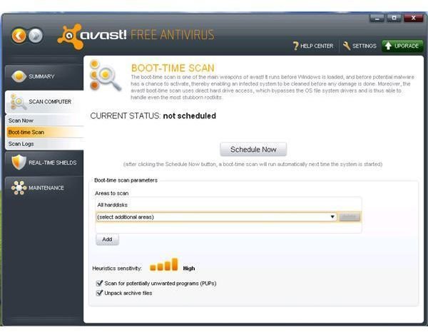Open the select additional areas dropdown
The width and height of the screenshot is (428, 332).
coord(216,217)
